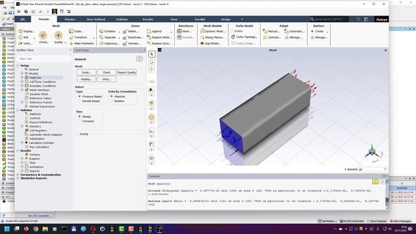416x234 pixels.
Task: Open the File ribbon tab
Action: click(x=23, y=19)
